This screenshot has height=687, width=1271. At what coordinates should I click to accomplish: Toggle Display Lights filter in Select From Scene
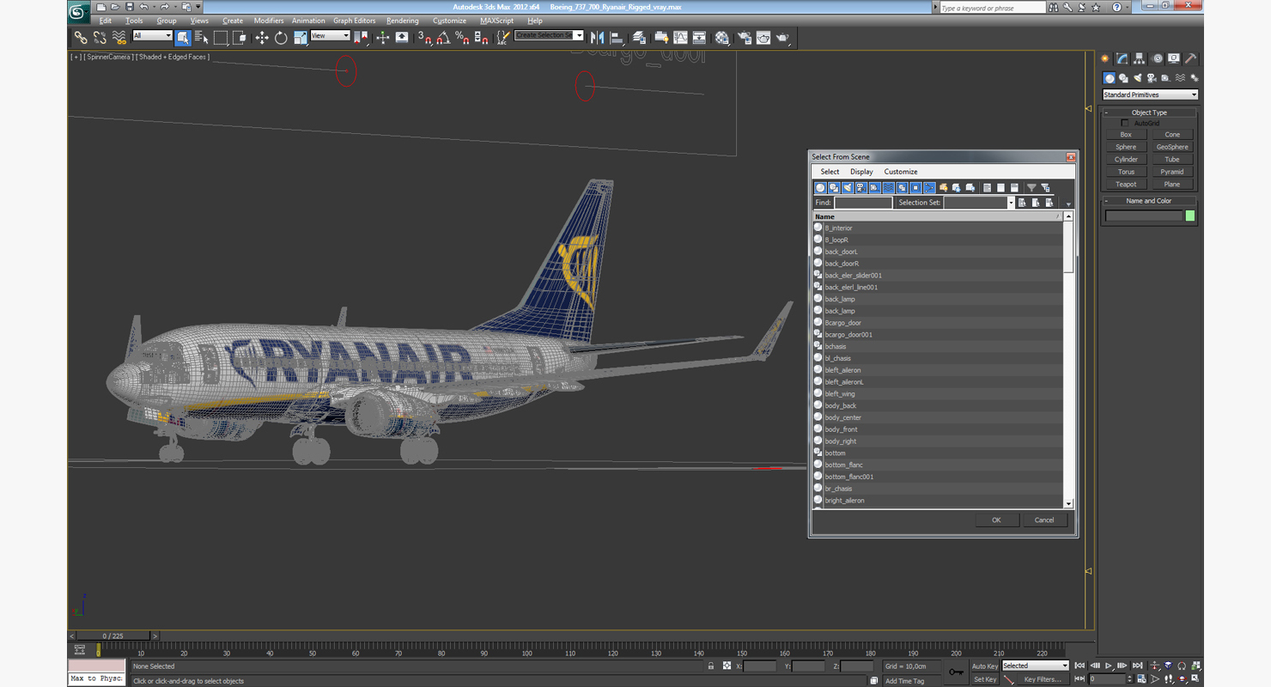point(848,188)
